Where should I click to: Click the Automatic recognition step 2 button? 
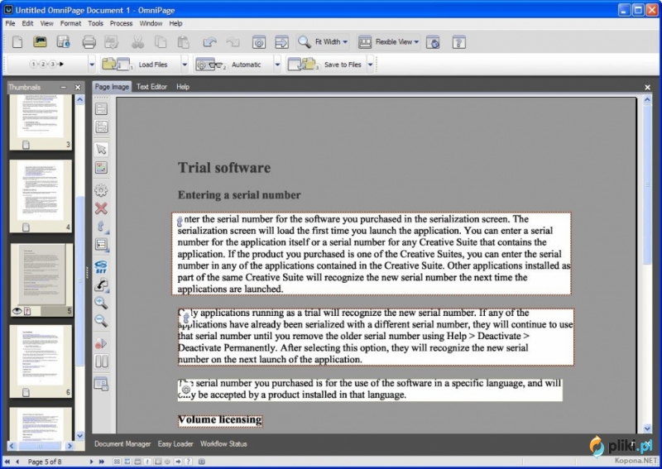coord(233,65)
